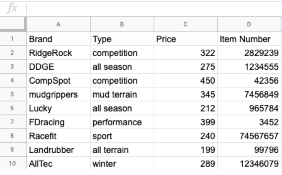Viewport: 282px width, 175px height.
Task: Select the mudgrippers brand cell
Action: [59, 94]
